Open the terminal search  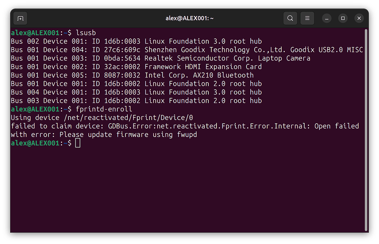coord(290,18)
